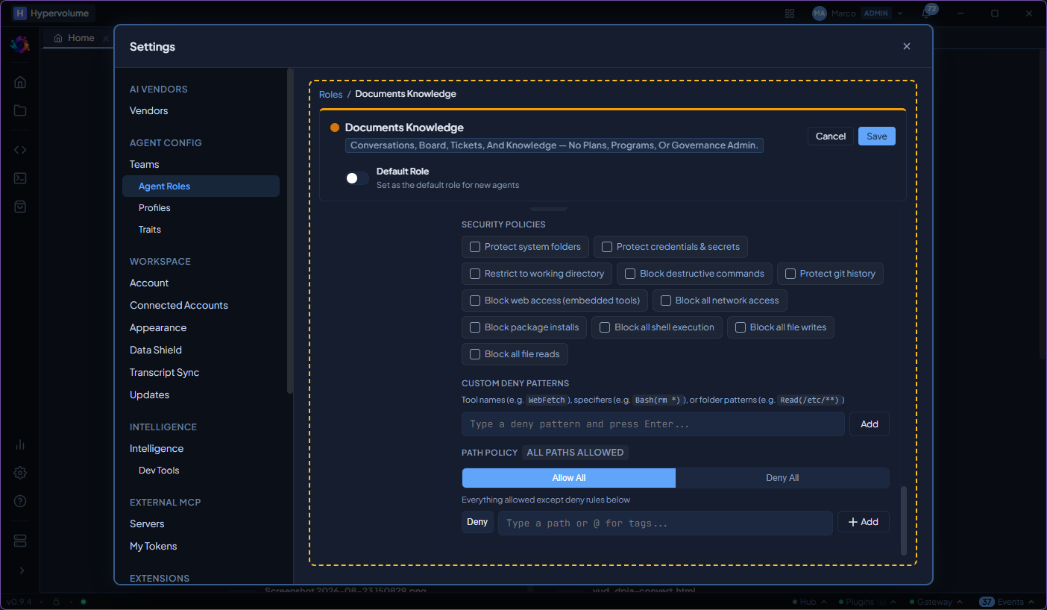The height and width of the screenshot is (610, 1047).
Task: Check Protect system folders
Action: tap(526, 247)
